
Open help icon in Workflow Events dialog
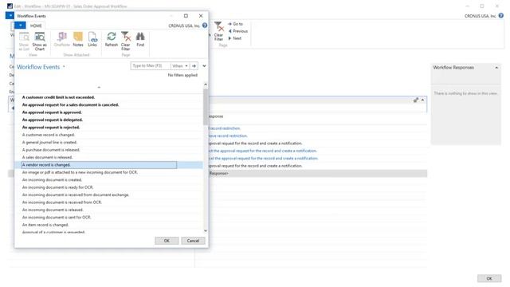pyautogui.click(x=205, y=26)
